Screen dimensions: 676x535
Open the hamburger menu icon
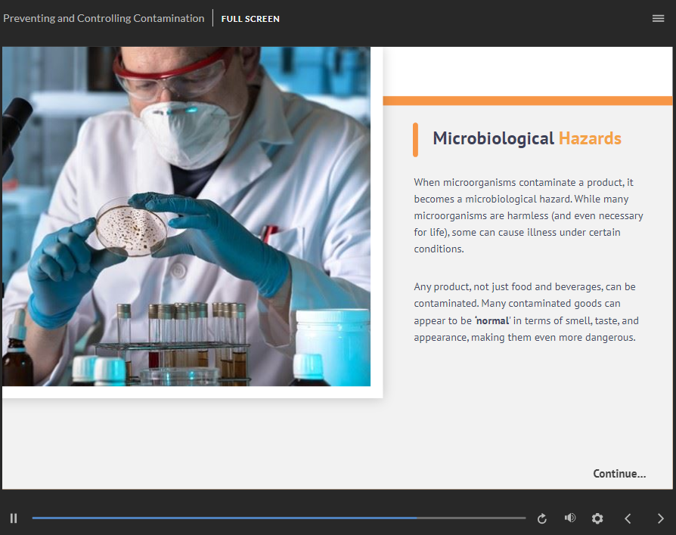(658, 18)
